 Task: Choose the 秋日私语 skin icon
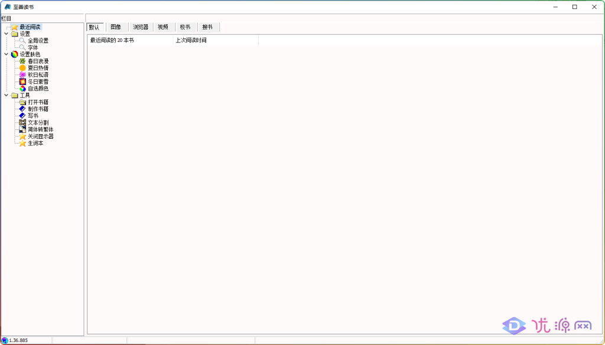pyautogui.click(x=22, y=75)
